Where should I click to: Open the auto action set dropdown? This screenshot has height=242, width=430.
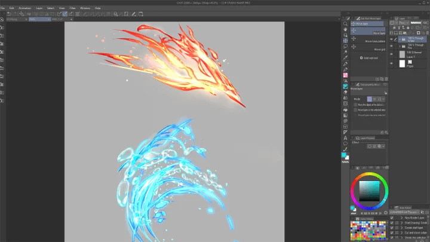404,212
